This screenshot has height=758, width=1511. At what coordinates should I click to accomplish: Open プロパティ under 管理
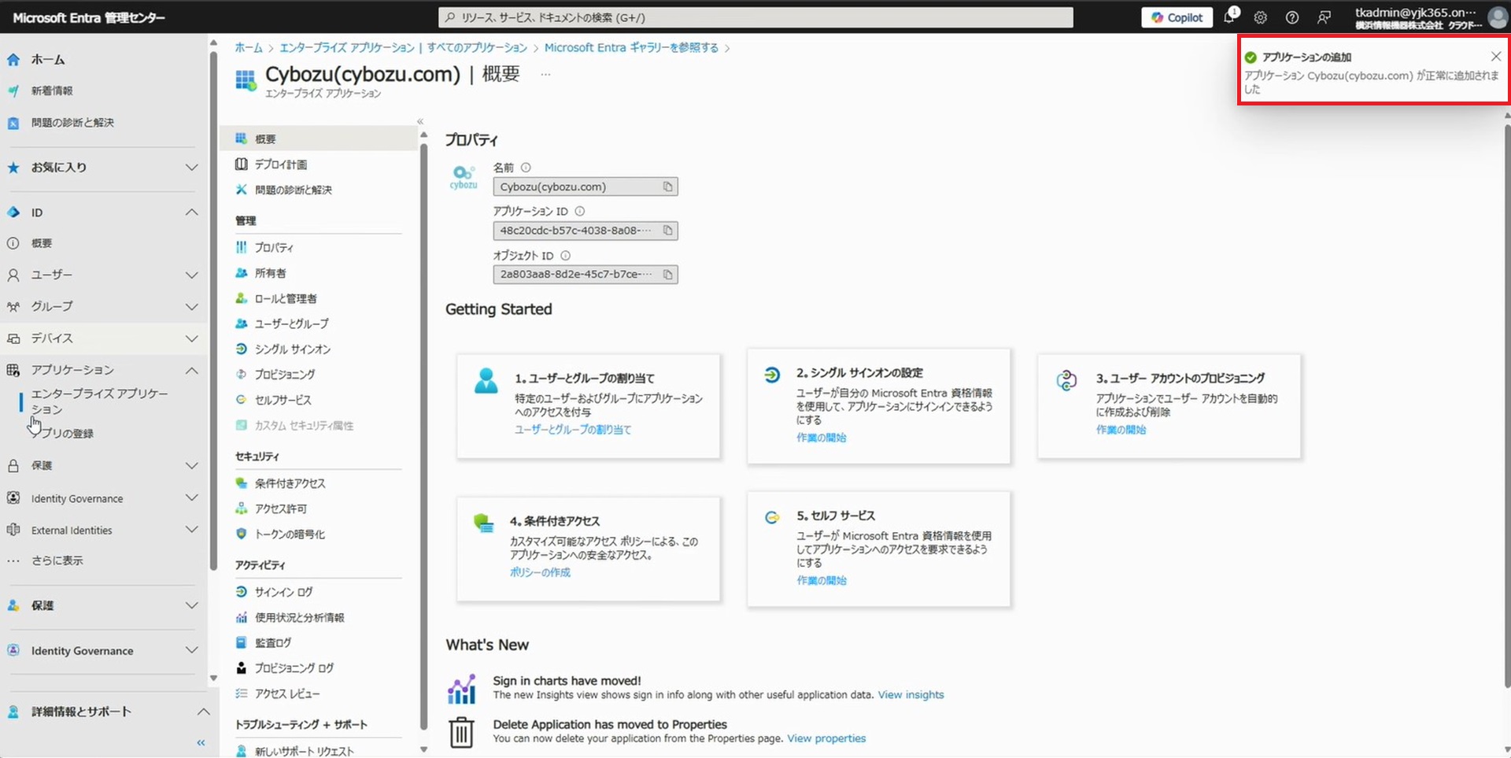coord(274,247)
